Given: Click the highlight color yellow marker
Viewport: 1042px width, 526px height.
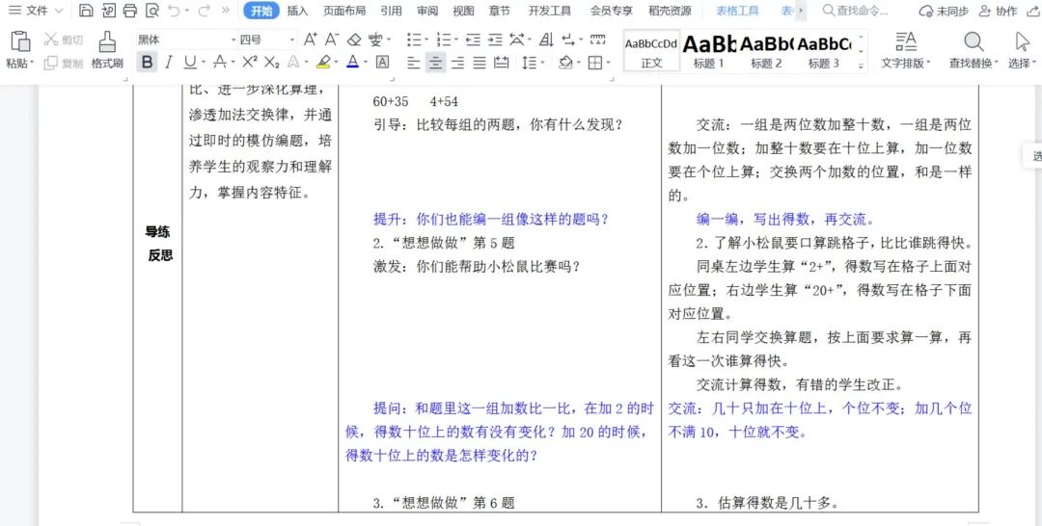Looking at the screenshot, I should (x=323, y=63).
